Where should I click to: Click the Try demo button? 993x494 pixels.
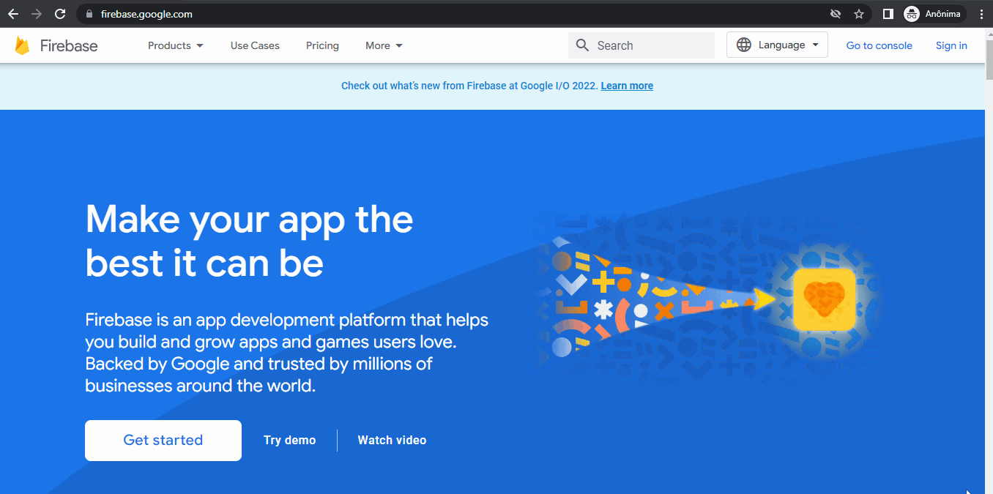pyautogui.click(x=290, y=441)
